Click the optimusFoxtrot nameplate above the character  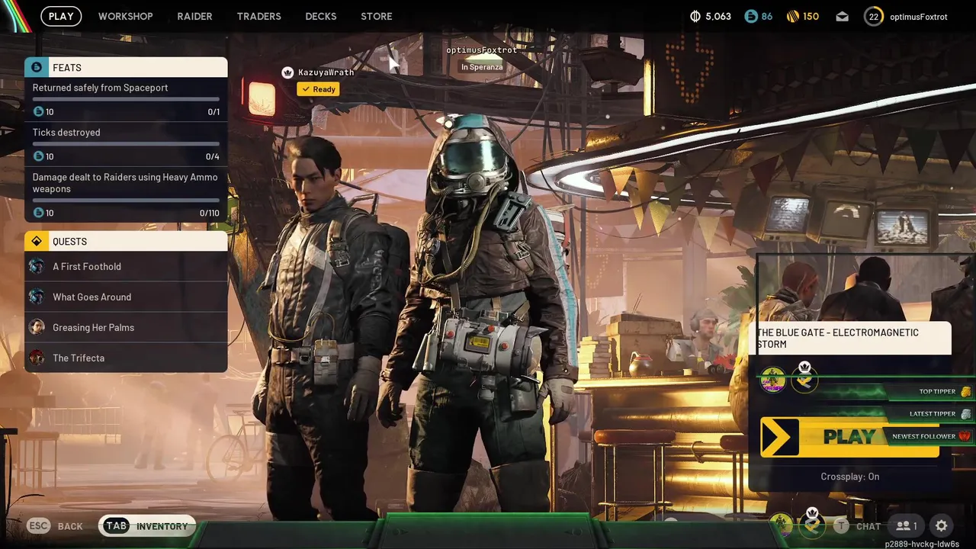[x=482, y=50]
